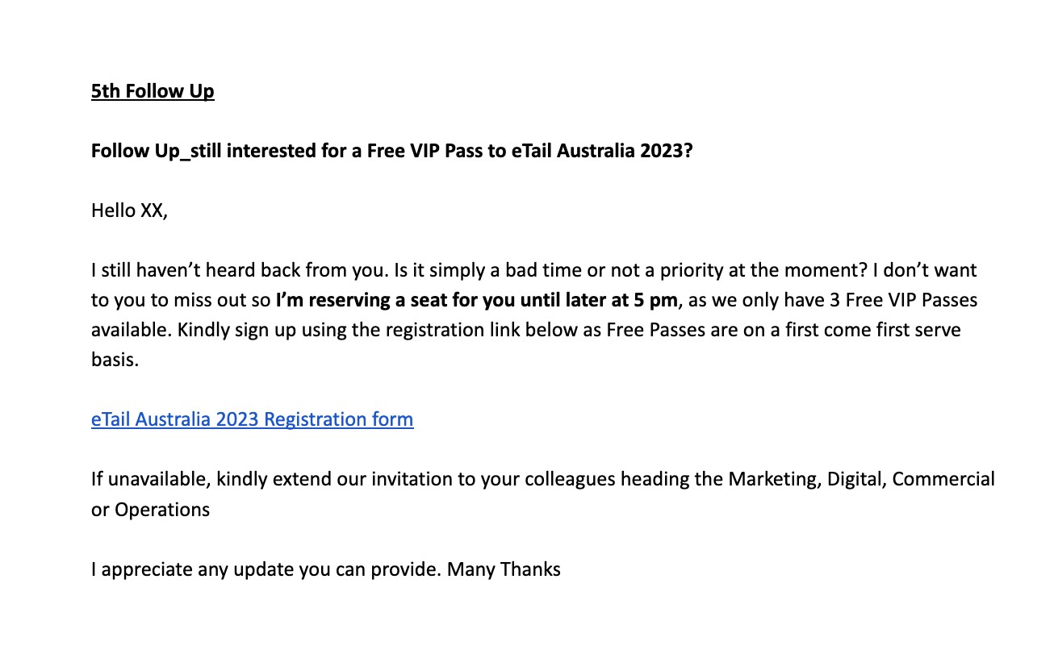Click the "Many Thanks" closing text

point(504,569)
